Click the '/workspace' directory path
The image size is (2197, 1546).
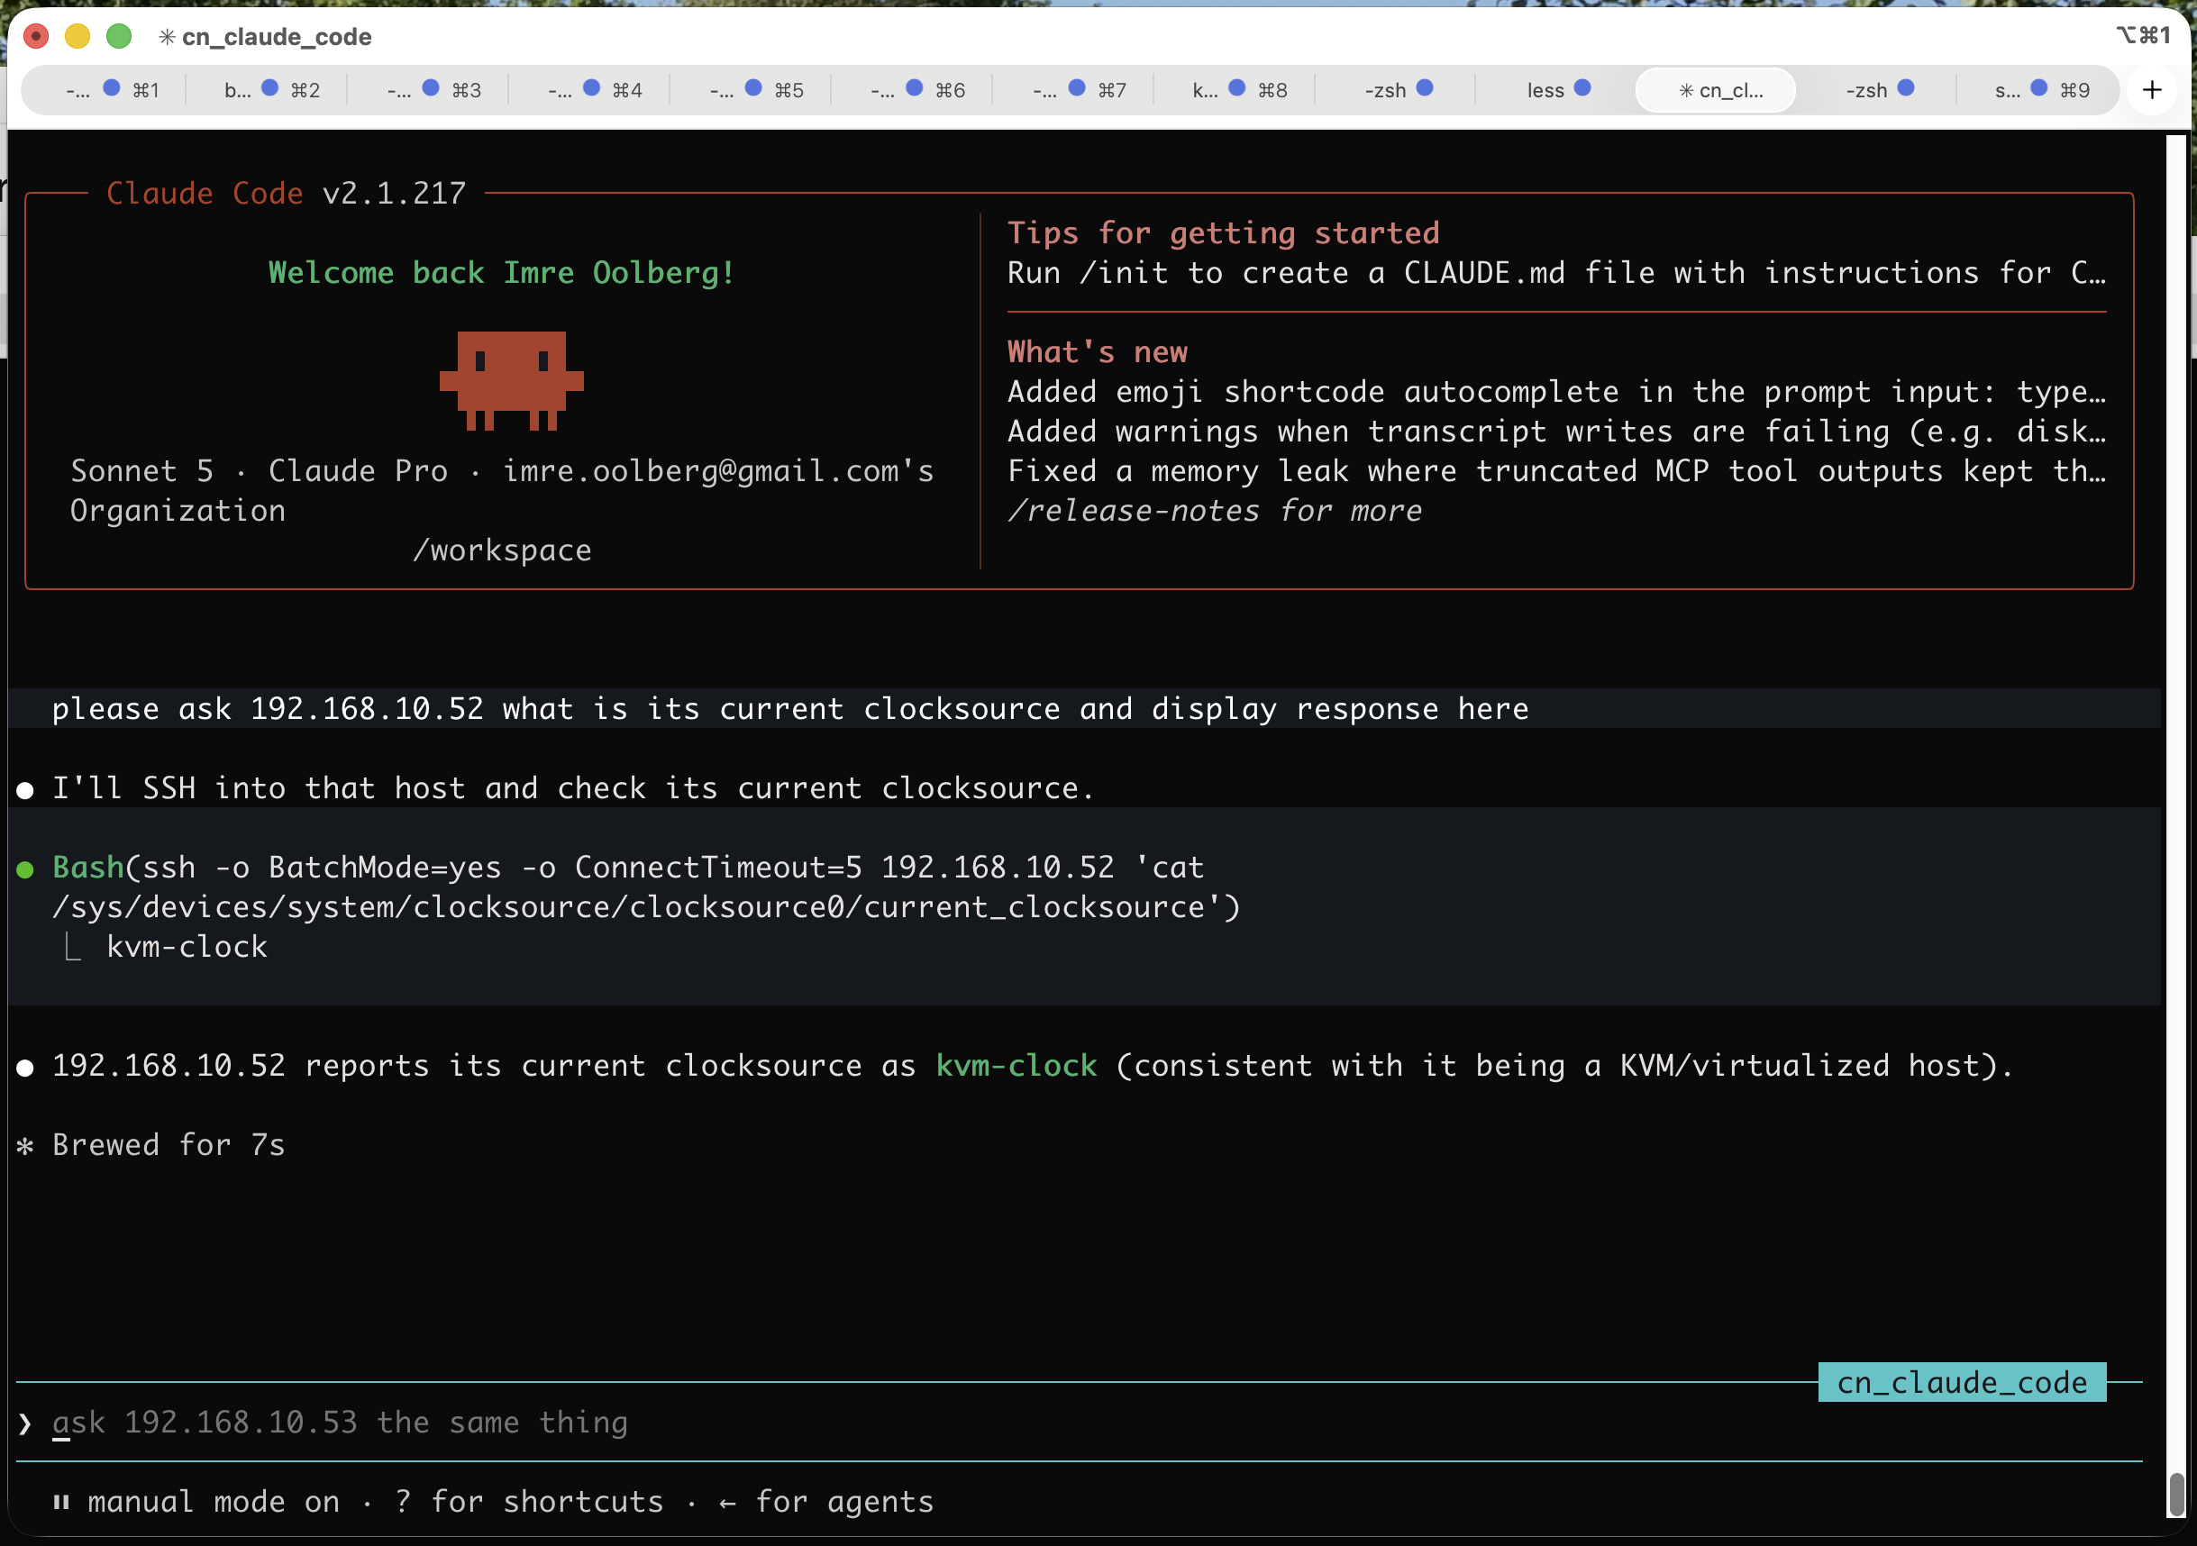coord(501,550)
